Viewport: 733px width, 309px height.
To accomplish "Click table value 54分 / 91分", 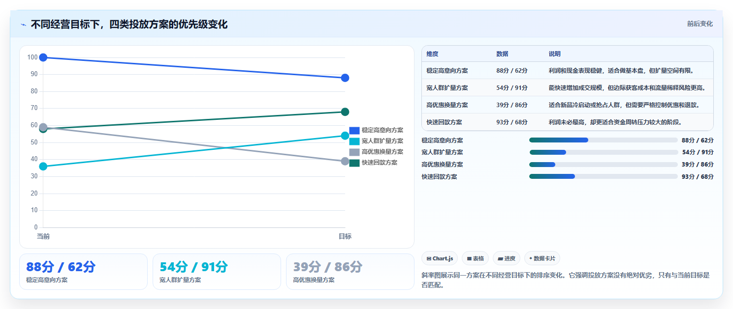I will pyautogui.click(x=512, y=87).
